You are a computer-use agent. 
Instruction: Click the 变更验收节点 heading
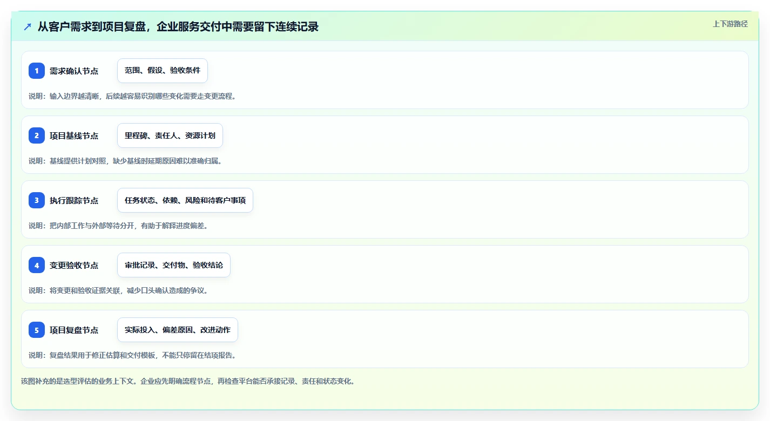pyautogui.click(x=74, y=265)
